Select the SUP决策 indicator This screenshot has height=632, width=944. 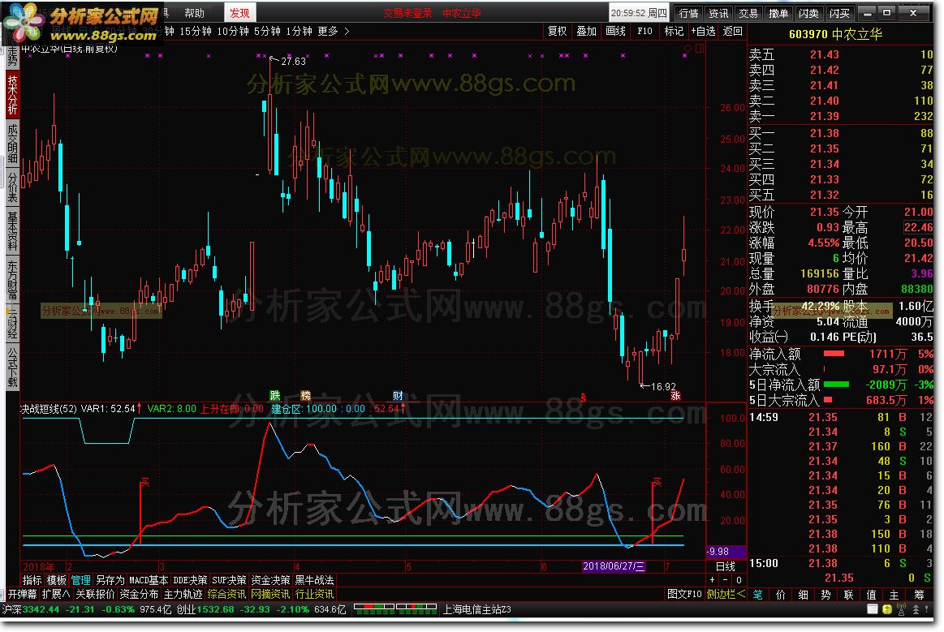(x=230, y=580)
